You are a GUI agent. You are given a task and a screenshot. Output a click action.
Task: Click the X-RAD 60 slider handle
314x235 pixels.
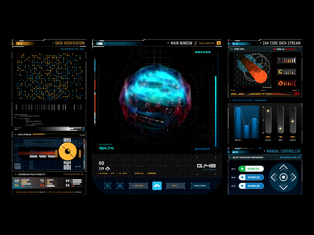(293, 121)
